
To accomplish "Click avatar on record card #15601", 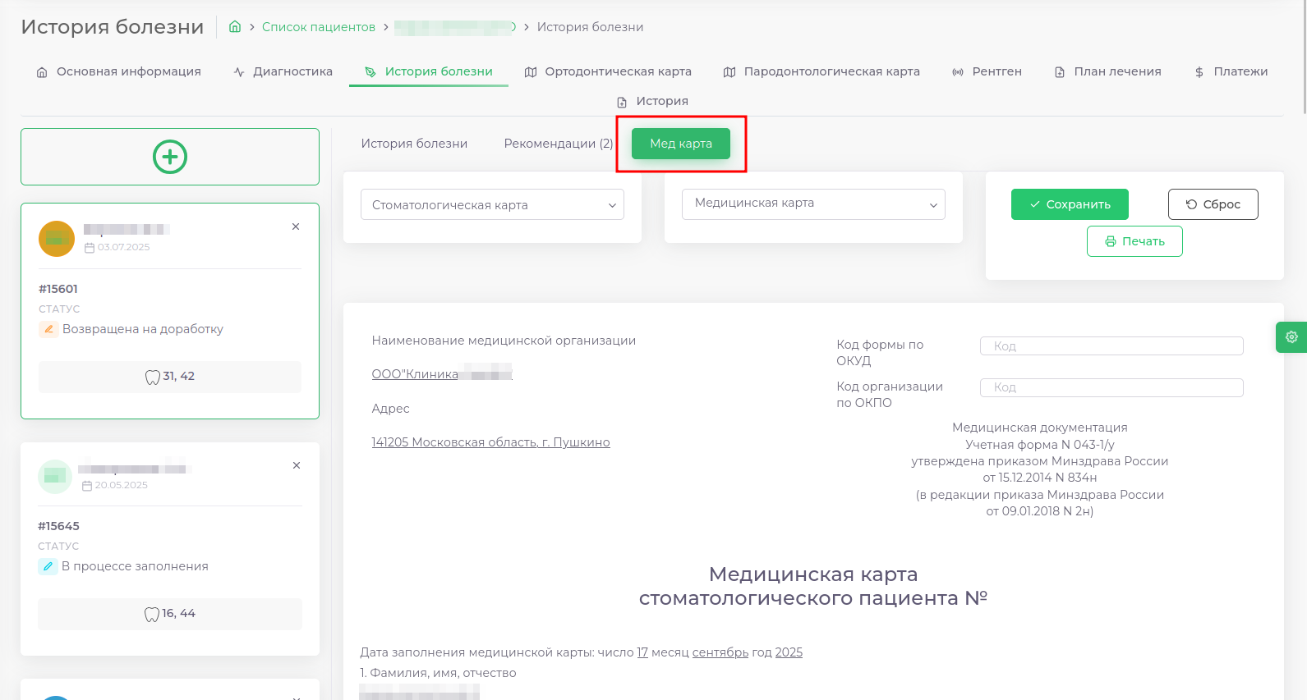I will point(57,239).
